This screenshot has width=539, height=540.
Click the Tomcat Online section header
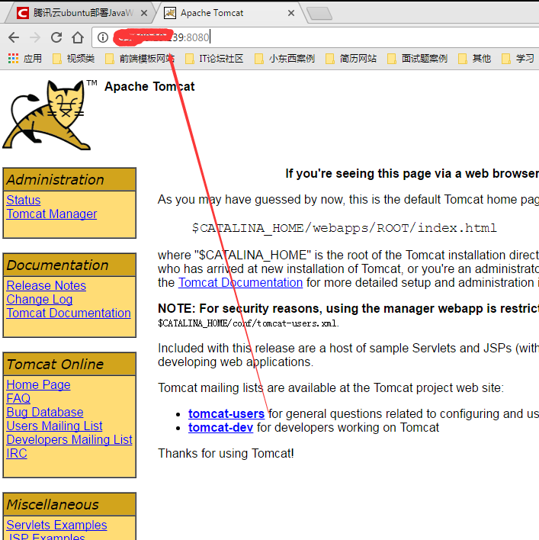pyautogui.click(x=69, y=364)
